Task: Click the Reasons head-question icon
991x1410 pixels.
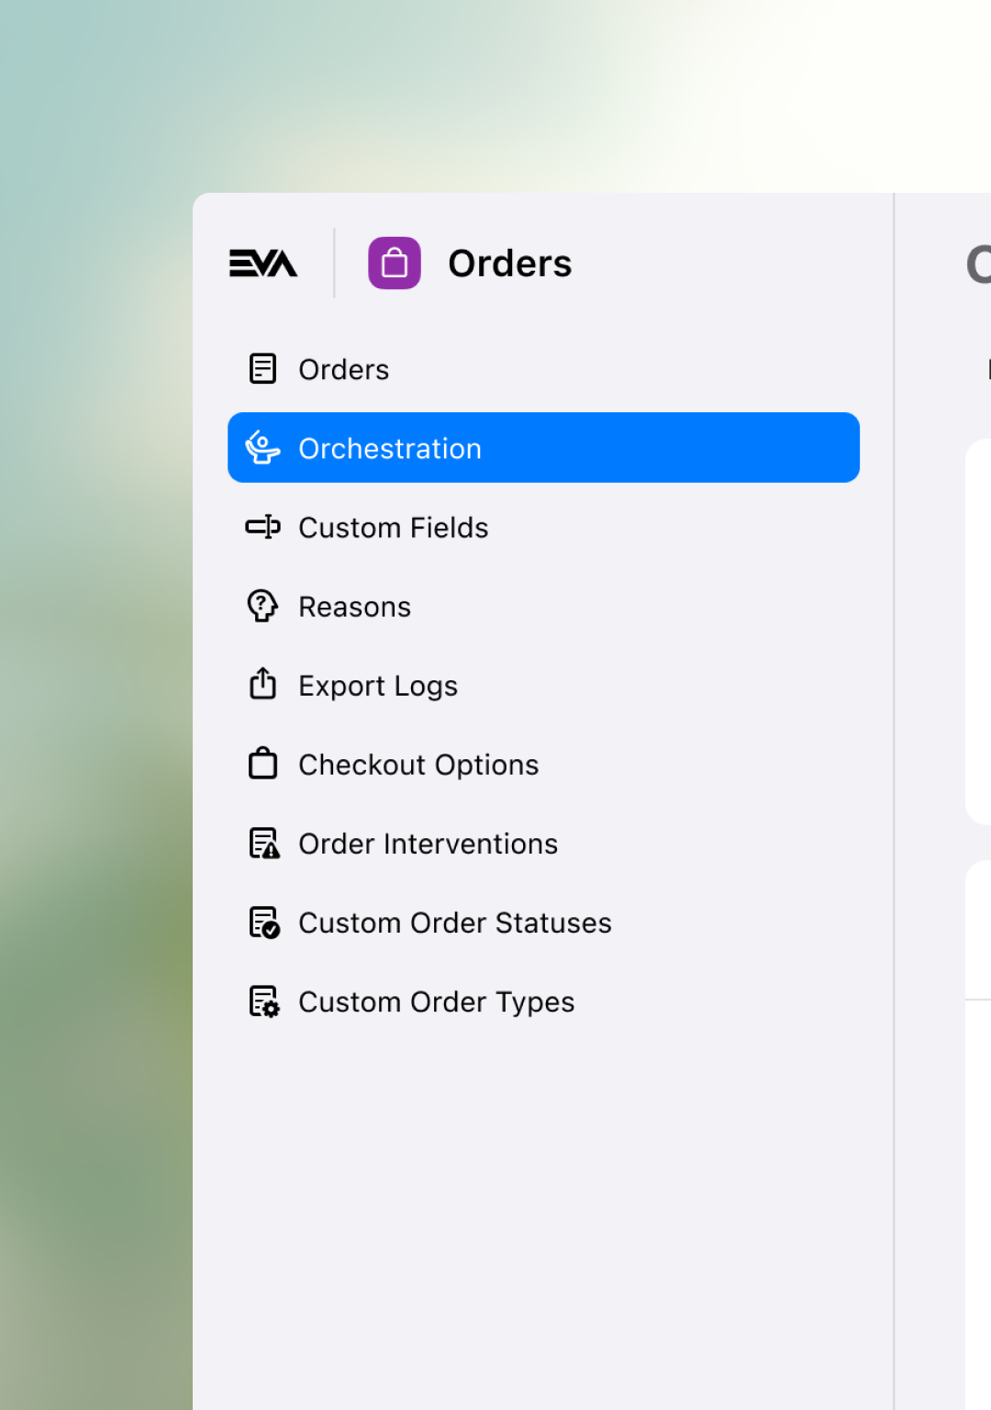Action: tap(263, 606)
